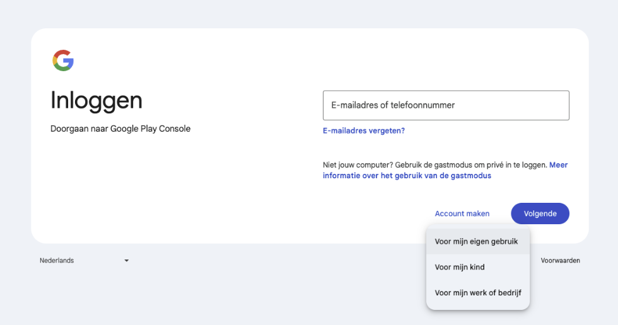Open the Account maken dropdown
Image resolution: width=618 pixels, height=325 pixels.
pos(462,214)
